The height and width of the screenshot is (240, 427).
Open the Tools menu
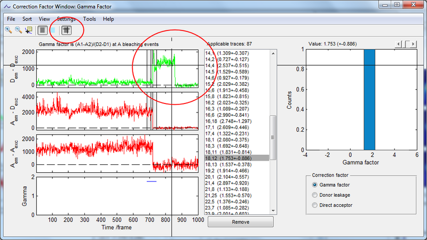click(90, 19)
